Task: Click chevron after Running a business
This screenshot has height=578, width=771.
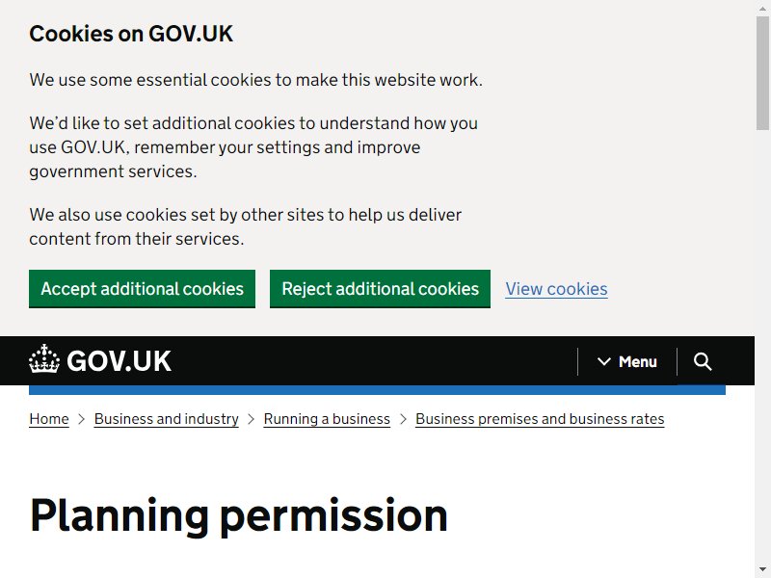Action: [x=403, y=419]
